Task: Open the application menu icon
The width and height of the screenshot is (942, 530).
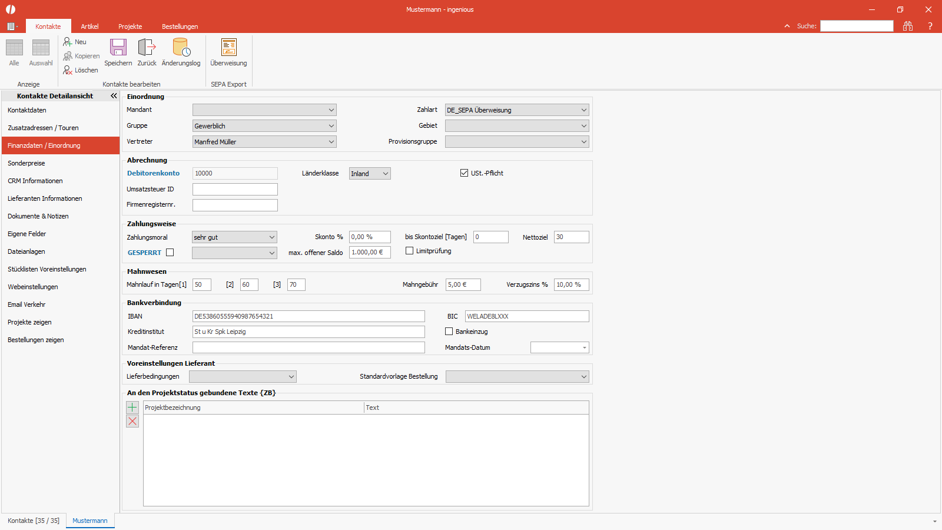Action: (x=12, y=26)
